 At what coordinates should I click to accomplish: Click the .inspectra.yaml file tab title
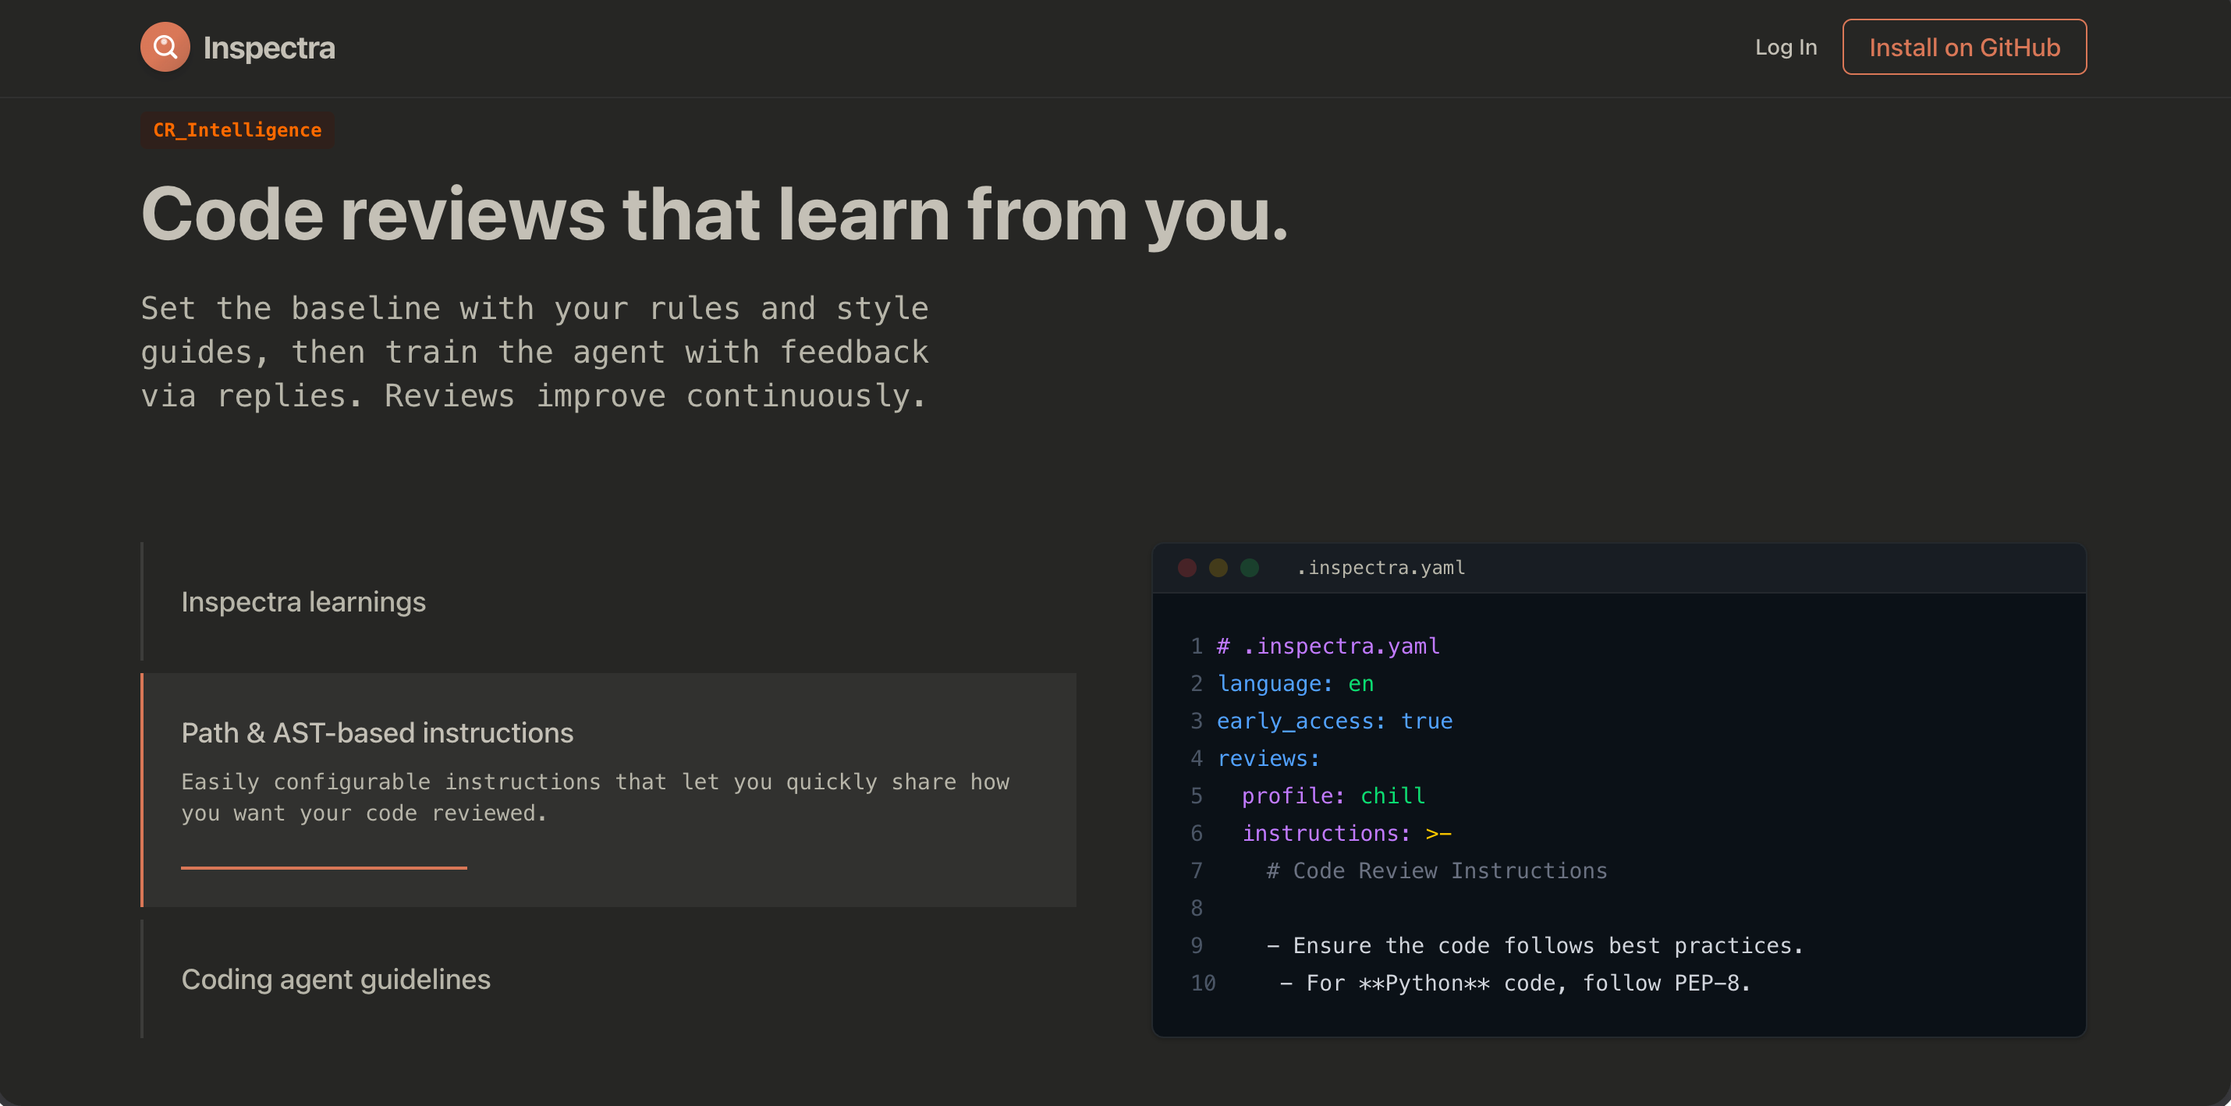[x=1381, y=567]
